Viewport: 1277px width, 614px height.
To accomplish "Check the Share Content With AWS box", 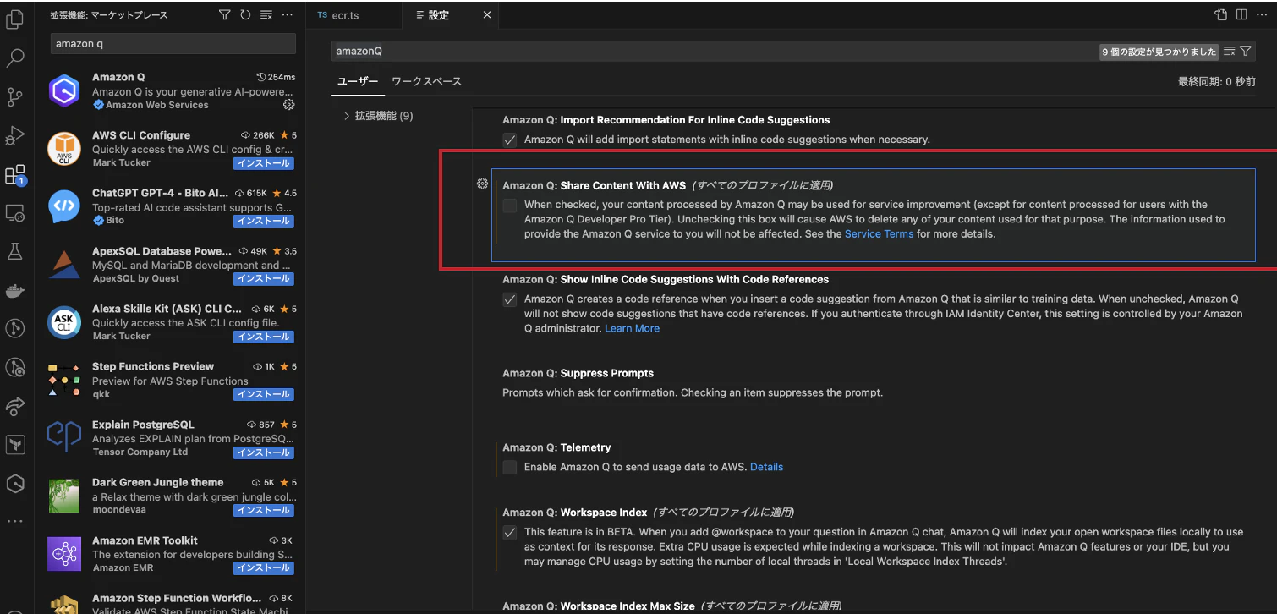I will click(510, 206).
